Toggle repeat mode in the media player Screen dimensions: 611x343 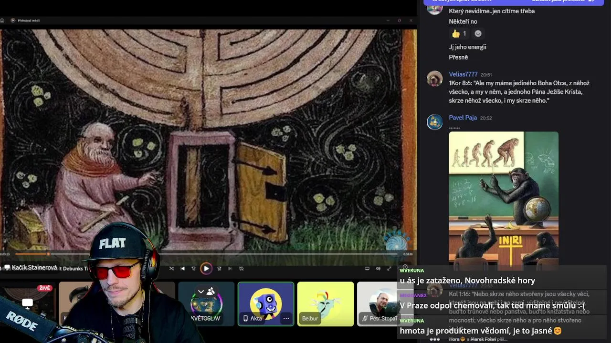coord(241,269)
